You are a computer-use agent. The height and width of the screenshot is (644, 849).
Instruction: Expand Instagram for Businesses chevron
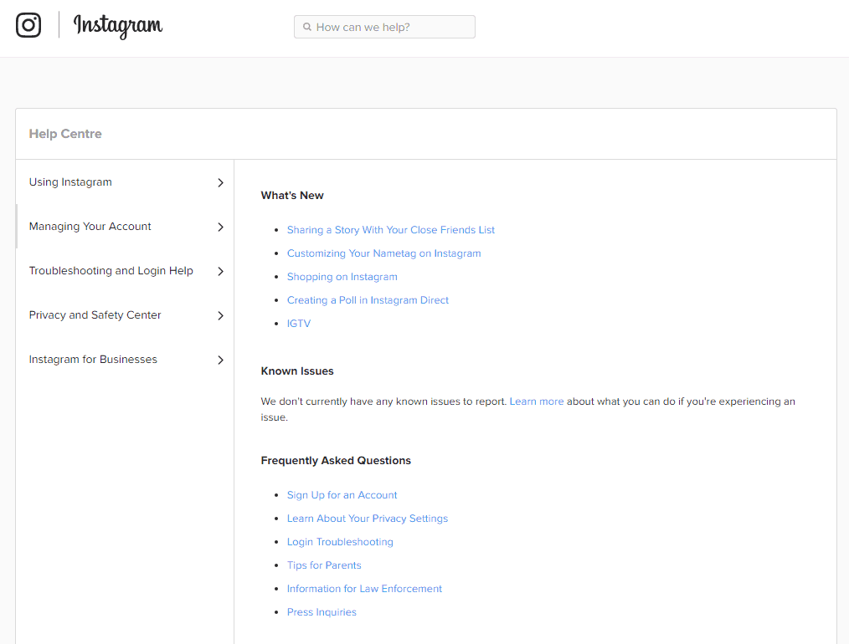220,360
